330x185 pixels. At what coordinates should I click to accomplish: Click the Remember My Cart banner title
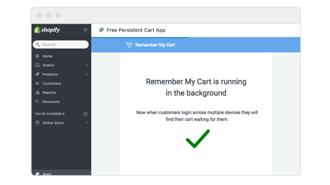tap(155, 45)
